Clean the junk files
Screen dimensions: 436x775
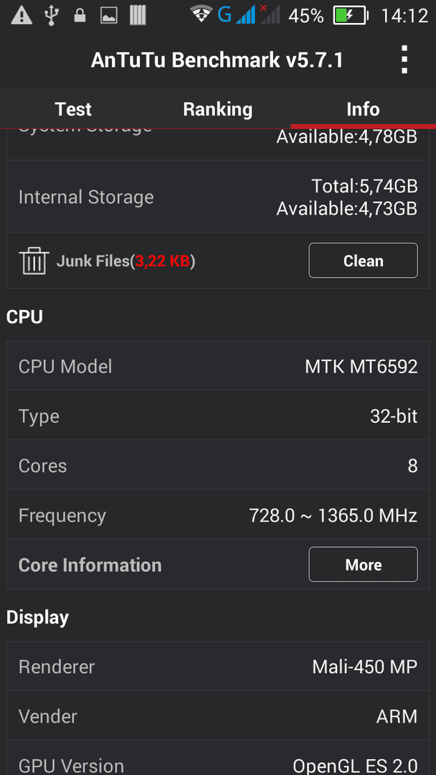pos(364,260)
